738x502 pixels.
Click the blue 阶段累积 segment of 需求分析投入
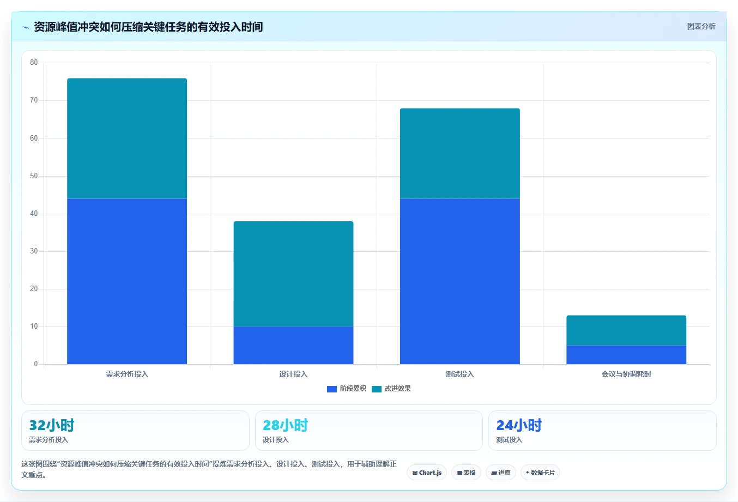127,281
